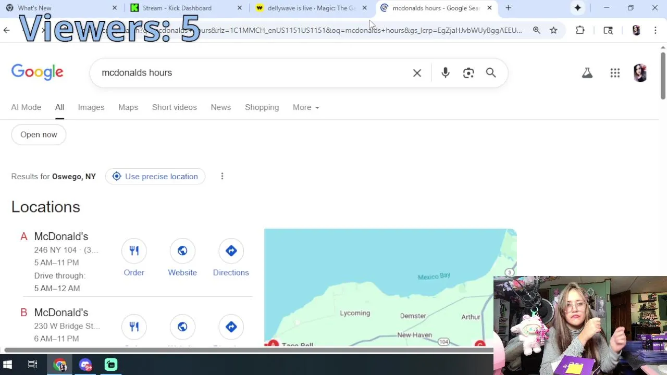Clear the search box with the X icon

point(417,73)
